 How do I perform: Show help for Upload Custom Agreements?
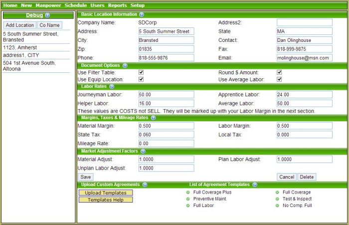coord(145,185)
